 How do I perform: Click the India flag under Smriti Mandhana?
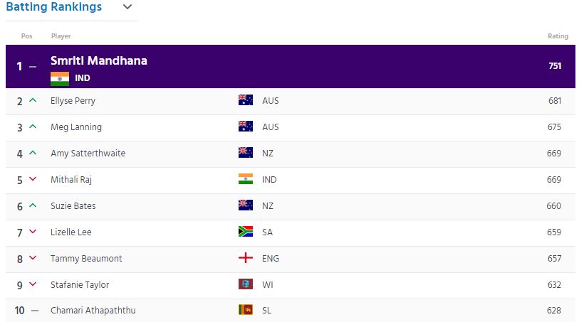click(60, 78)
